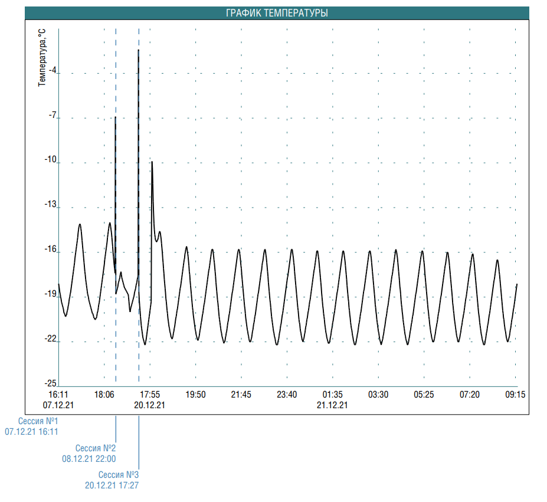Screen dimensions: 547x502
Task: Click the 07.12.21 16:11 session timestamp
Action: (x=31, y=432)
